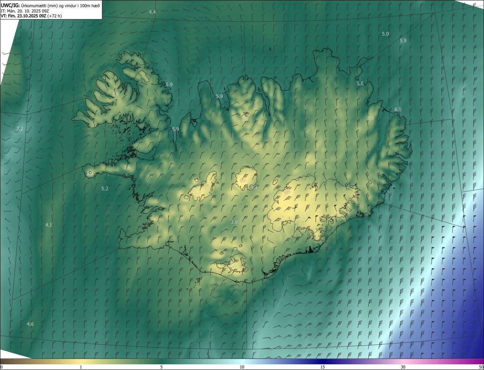This screenshot has height=370, width=484.
Task: Select the initial time line 'IT: Mán. 20. 10. 2025 09Z'
Action: pos(25,11)
